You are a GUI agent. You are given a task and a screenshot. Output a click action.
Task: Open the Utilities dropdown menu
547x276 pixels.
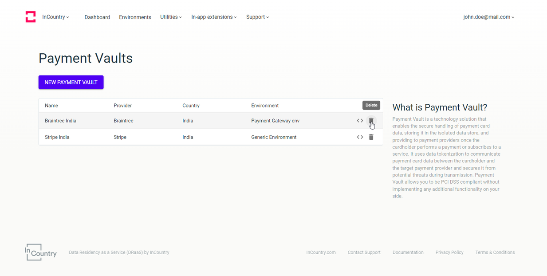[x=171, y=17]
